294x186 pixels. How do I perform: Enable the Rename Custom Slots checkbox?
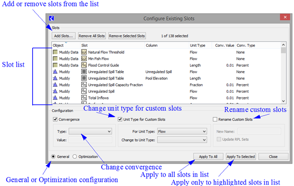215,120
